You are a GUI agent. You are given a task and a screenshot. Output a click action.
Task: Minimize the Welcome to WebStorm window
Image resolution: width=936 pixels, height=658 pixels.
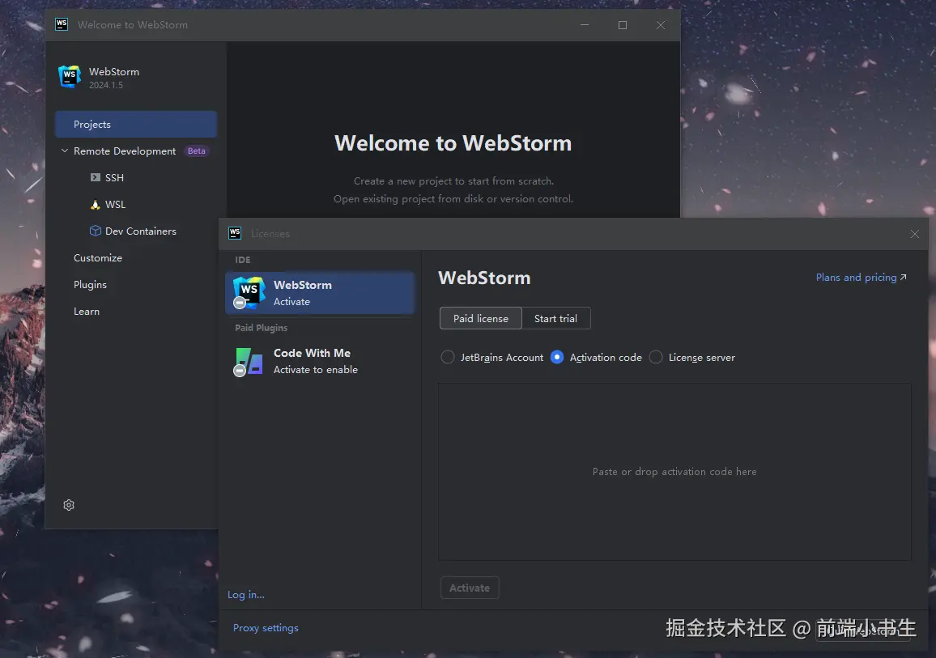click(x=585, y=25)
